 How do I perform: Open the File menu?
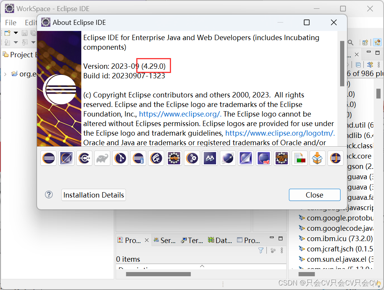tap(11, 23)
